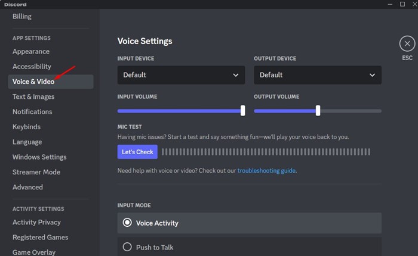Open Notifications settings

pyautogui.click(x=32, y=112)
